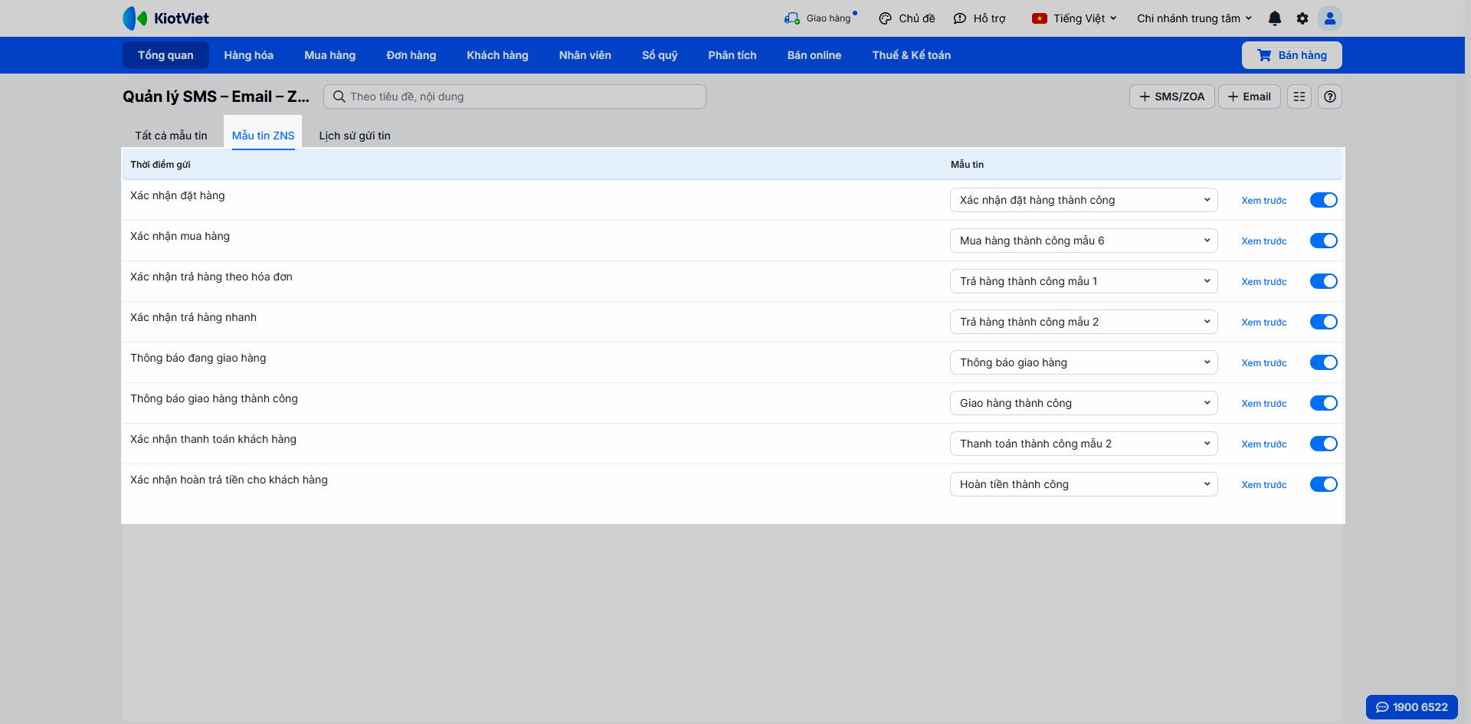The width and height of the screenshot is (1471, 724).
Task: Expand the Trả hàng thành công mẫu 2 dropdown
Action: (1083, 322)
